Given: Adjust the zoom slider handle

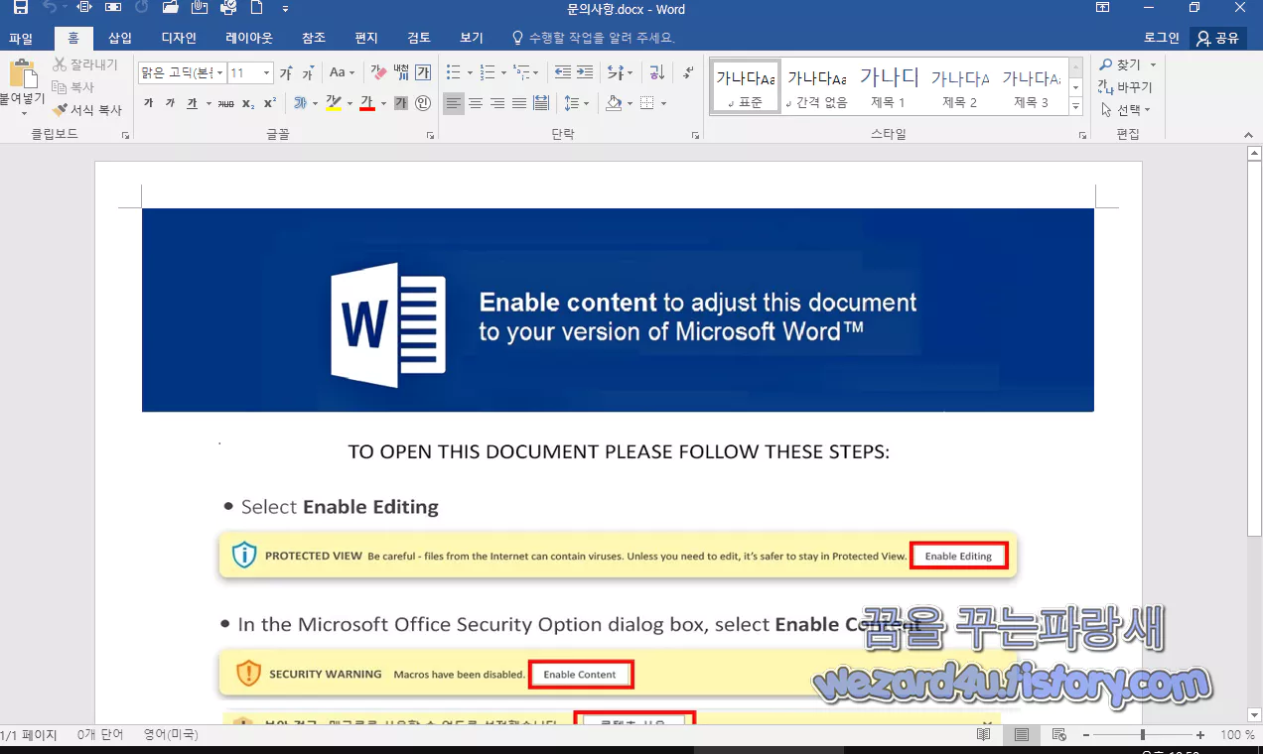Looking at the screenshot, I should (x=1143, y=735).
